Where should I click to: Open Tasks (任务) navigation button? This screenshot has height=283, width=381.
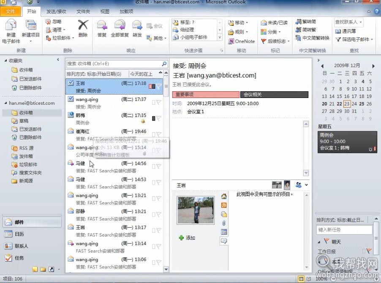[32, 258]
